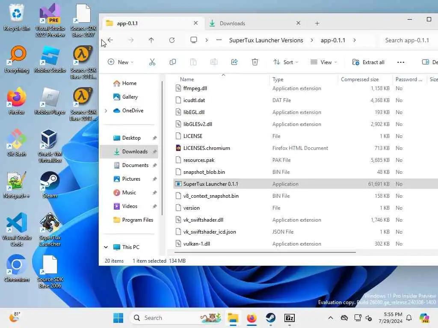Click the Cut scissors icon in toolbar
Screen dimensions: 438x328
tap(152, 62)
